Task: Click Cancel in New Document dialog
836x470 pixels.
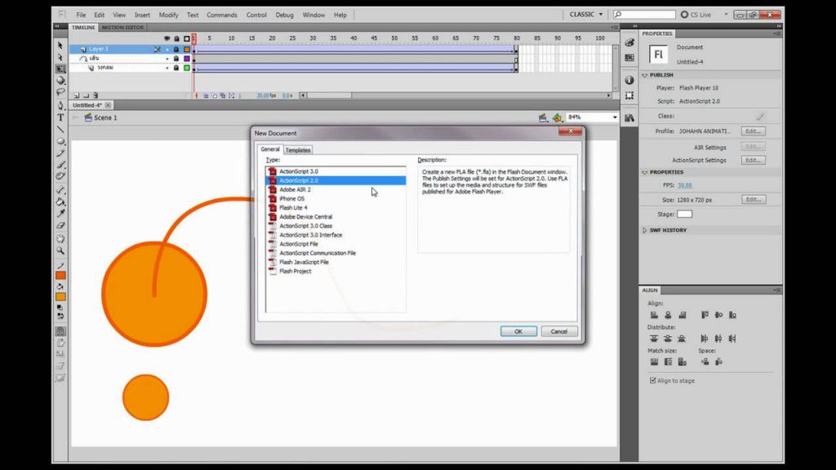Action: tap(558, 331)
